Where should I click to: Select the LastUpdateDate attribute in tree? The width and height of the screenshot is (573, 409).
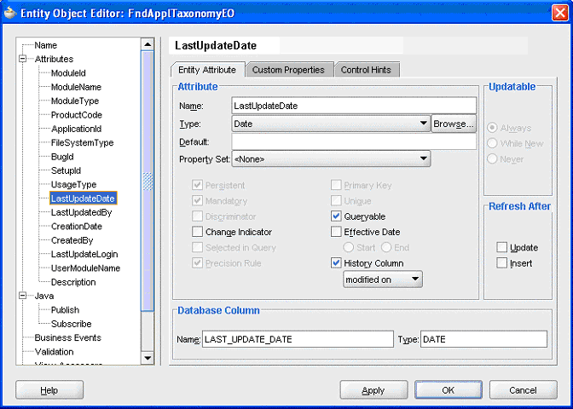point(83,199)
